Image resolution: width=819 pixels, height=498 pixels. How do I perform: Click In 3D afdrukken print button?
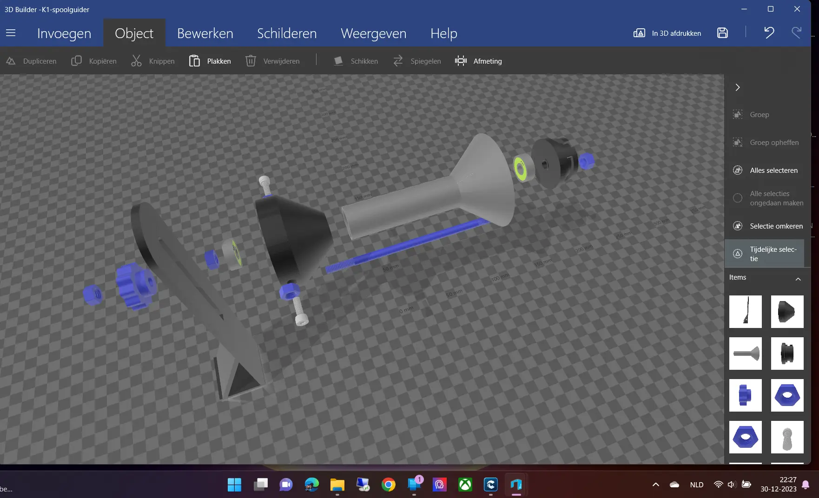click(667, 33)
